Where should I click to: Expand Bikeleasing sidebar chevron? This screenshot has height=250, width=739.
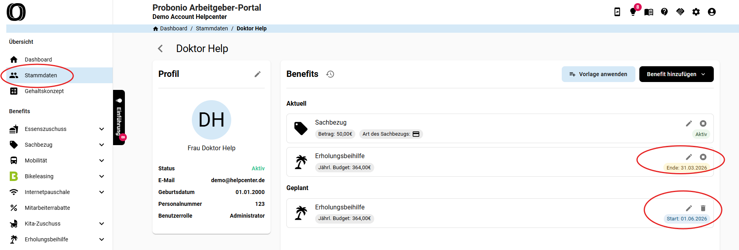click(102, 176)
